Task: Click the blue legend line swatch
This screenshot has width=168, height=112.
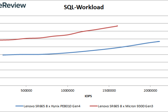Action: point(20,106)
